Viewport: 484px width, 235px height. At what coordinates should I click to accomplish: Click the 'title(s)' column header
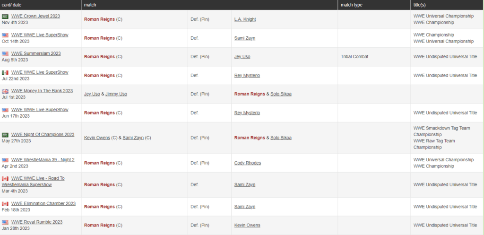(420, 5)
